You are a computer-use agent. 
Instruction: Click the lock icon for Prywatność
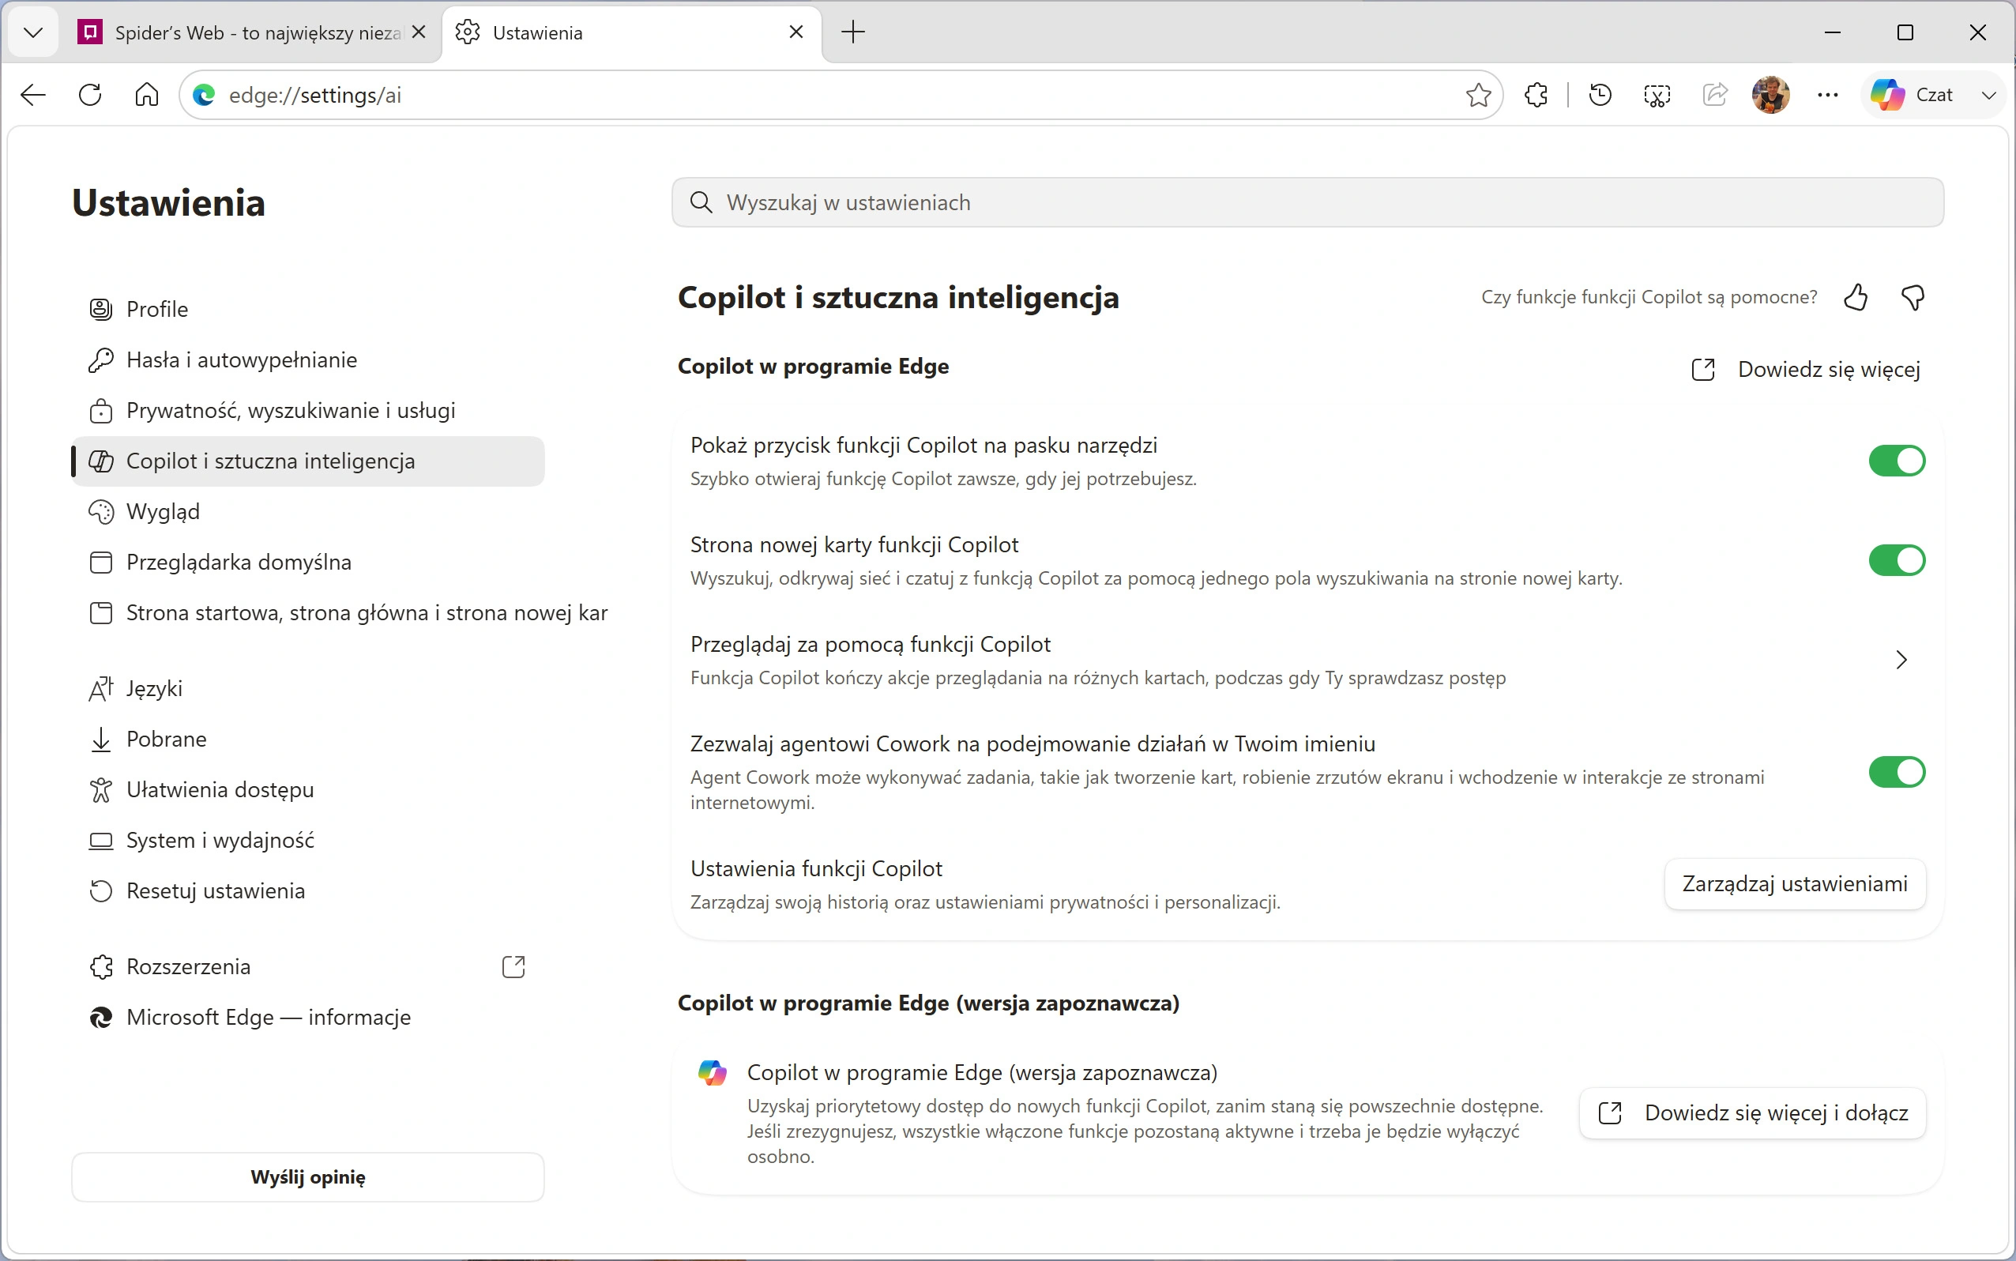tap(101, 411)
